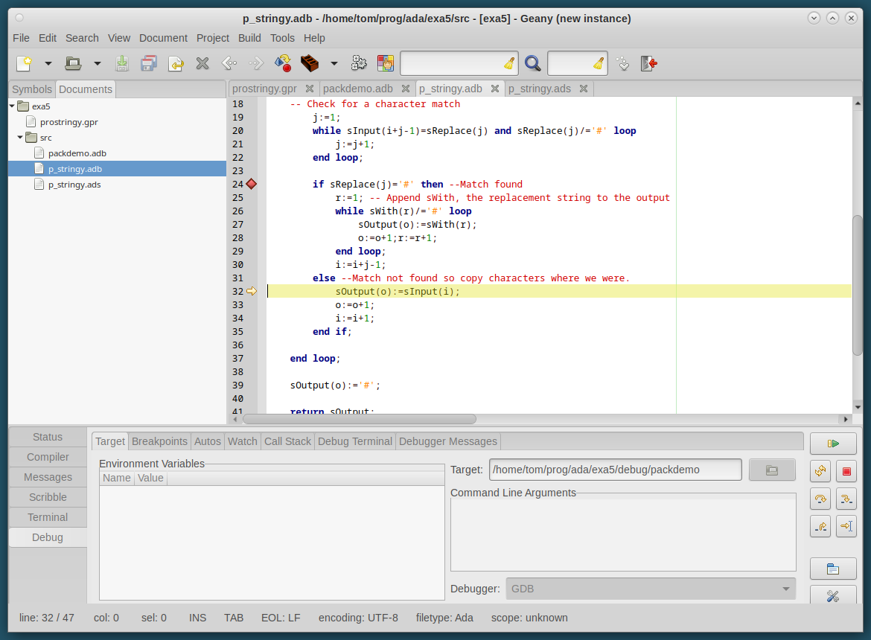
Task: Open debugger settings with the tools icon
Action: tap(833, 598)
